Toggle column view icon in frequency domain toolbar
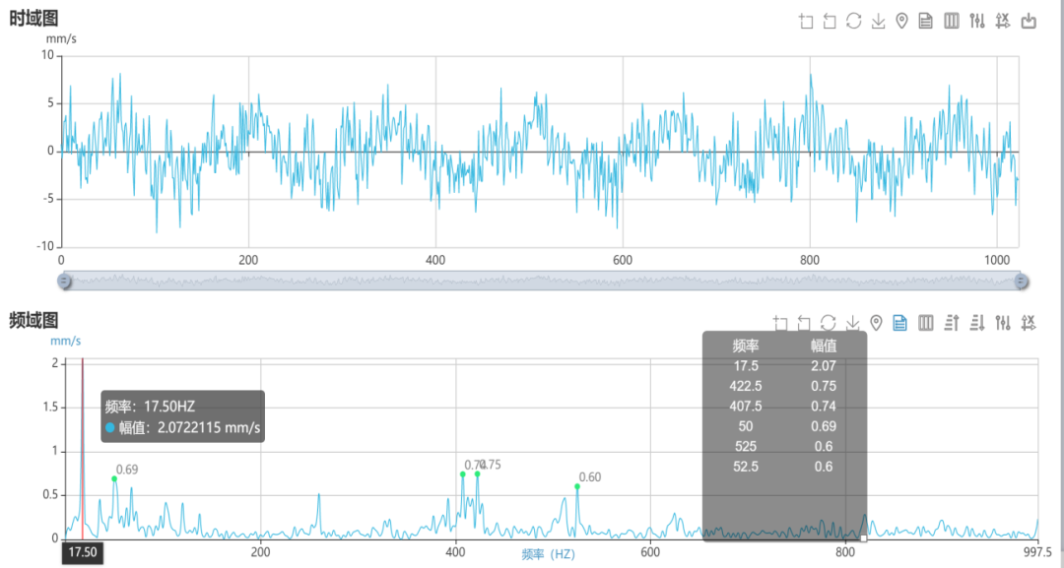The height and width of the screenshot is (568, 1064). [925, 323]
